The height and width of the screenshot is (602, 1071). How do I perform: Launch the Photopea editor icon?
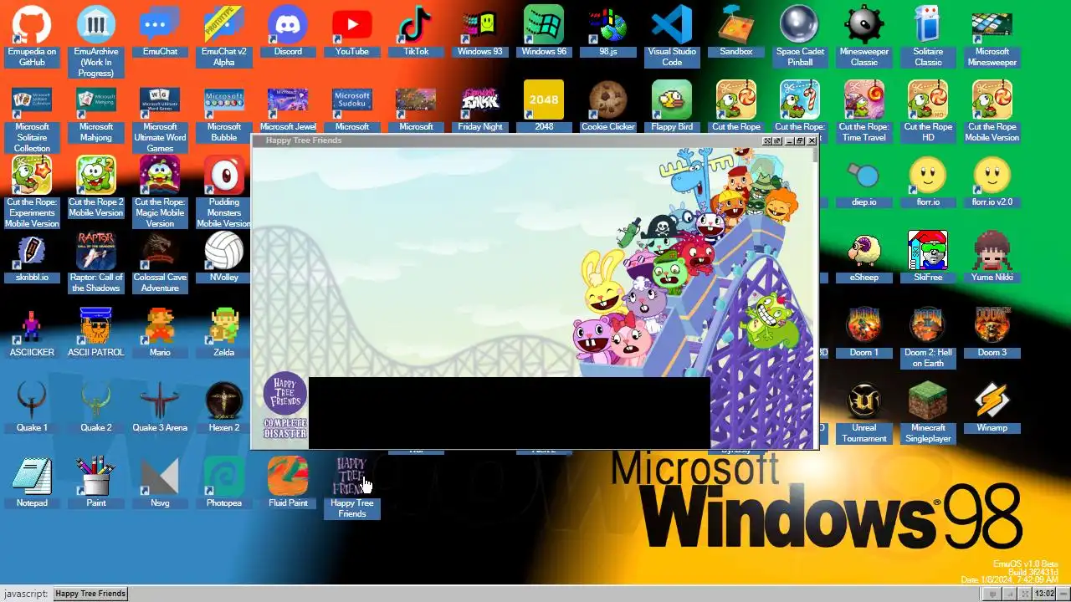224,477
